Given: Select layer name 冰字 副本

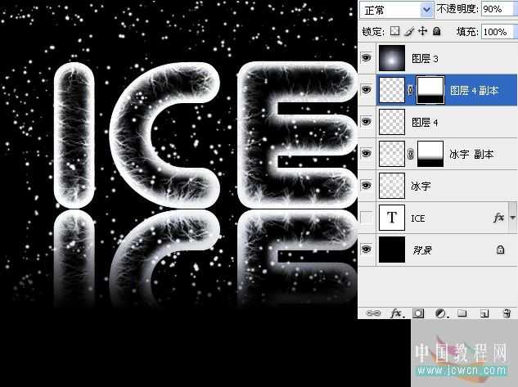Looking at the screenshot, I should pyautogui.click(x=471, y=154).
